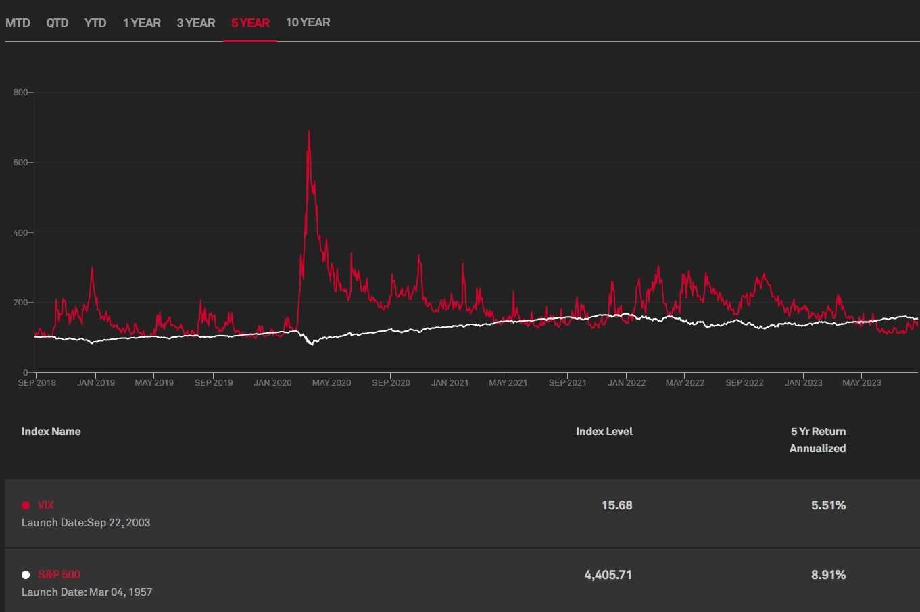Sort by the Index Name column
This screenshot has height=612, width=920.
51,431
